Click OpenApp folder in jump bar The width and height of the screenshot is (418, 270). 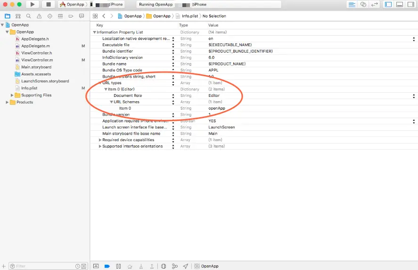pyautogui.click(x=158, y=16)
